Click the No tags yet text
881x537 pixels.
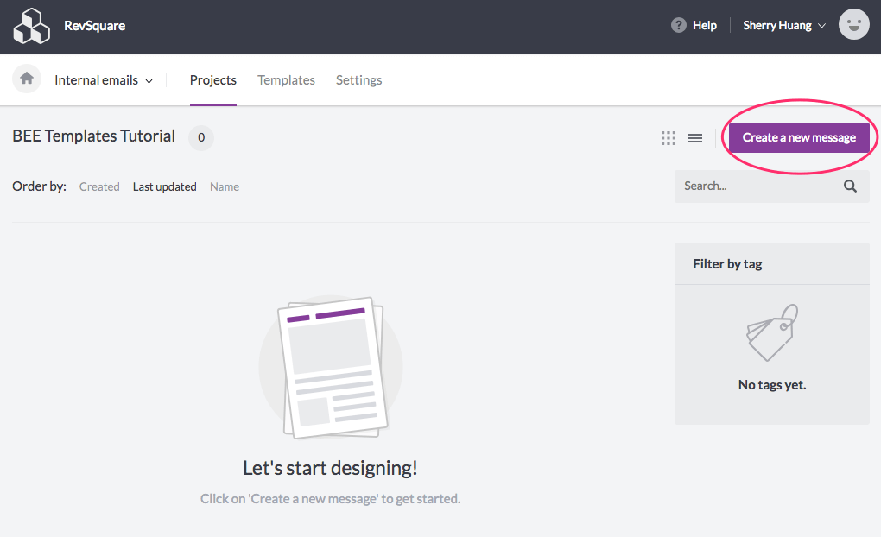(772, 385)
